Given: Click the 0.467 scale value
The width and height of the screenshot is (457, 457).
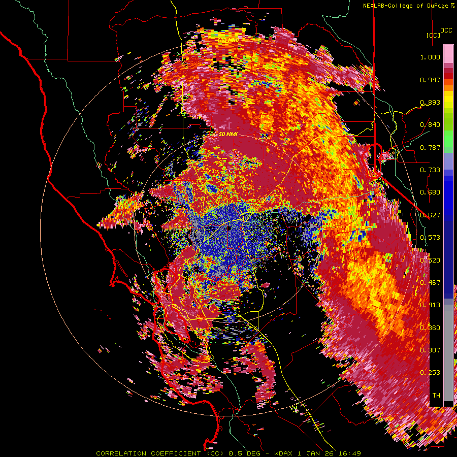Looking at the screenshot, I should [x=430, y=283].
